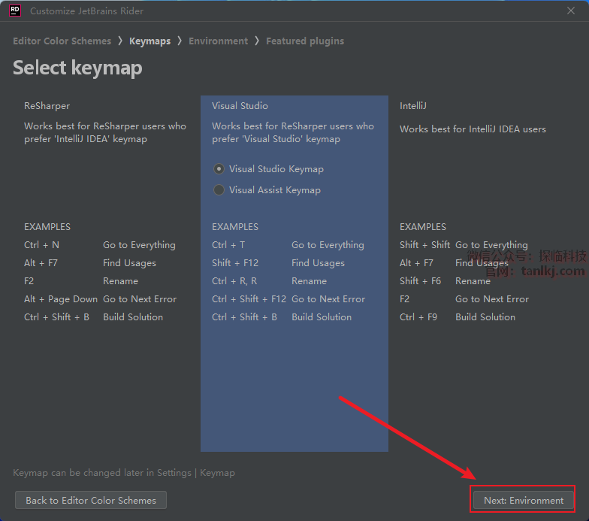
Task: Select the Visual Studio Keymap radio button
Action: tap(219, 169)
